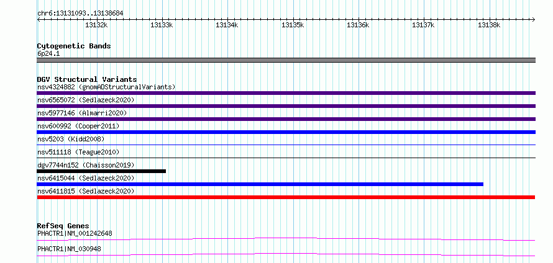Click the DGV Structural Variants track title
Image resolution: width=553 pixels, height=263 pixels.
[87, 79]
